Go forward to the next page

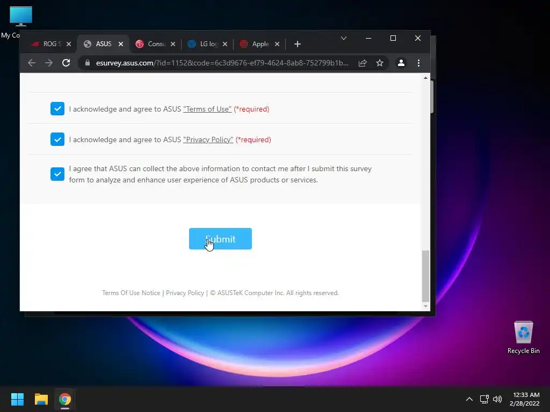pos(49,63)
